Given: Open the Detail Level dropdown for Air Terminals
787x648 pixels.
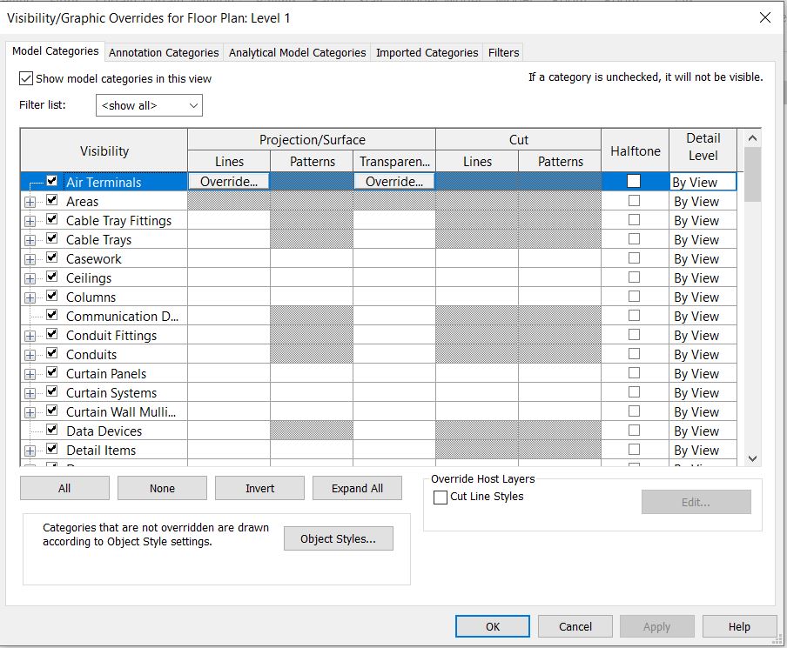Looking at the screenshot, I should pyautogui.click(x=703, y=182).
